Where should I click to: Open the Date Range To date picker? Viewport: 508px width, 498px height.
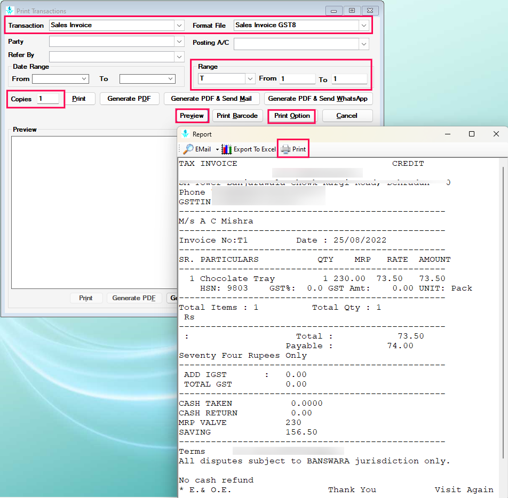170,79
